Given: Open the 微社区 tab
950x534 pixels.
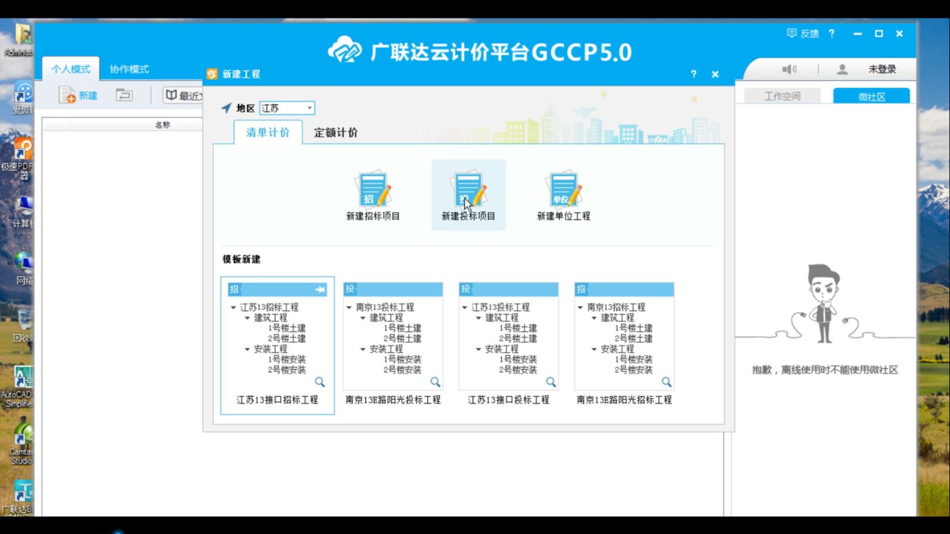Looking at the screenshot, I should click(871, 96).
